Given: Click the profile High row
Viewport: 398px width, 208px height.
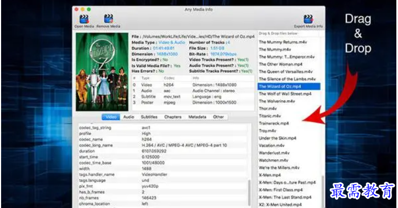Looking at the screenshot, I should tap(162, 134).
